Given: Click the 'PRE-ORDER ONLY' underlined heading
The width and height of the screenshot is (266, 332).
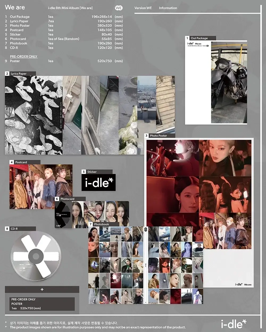Looking at the screenshot, I should (x=24, y=57).
